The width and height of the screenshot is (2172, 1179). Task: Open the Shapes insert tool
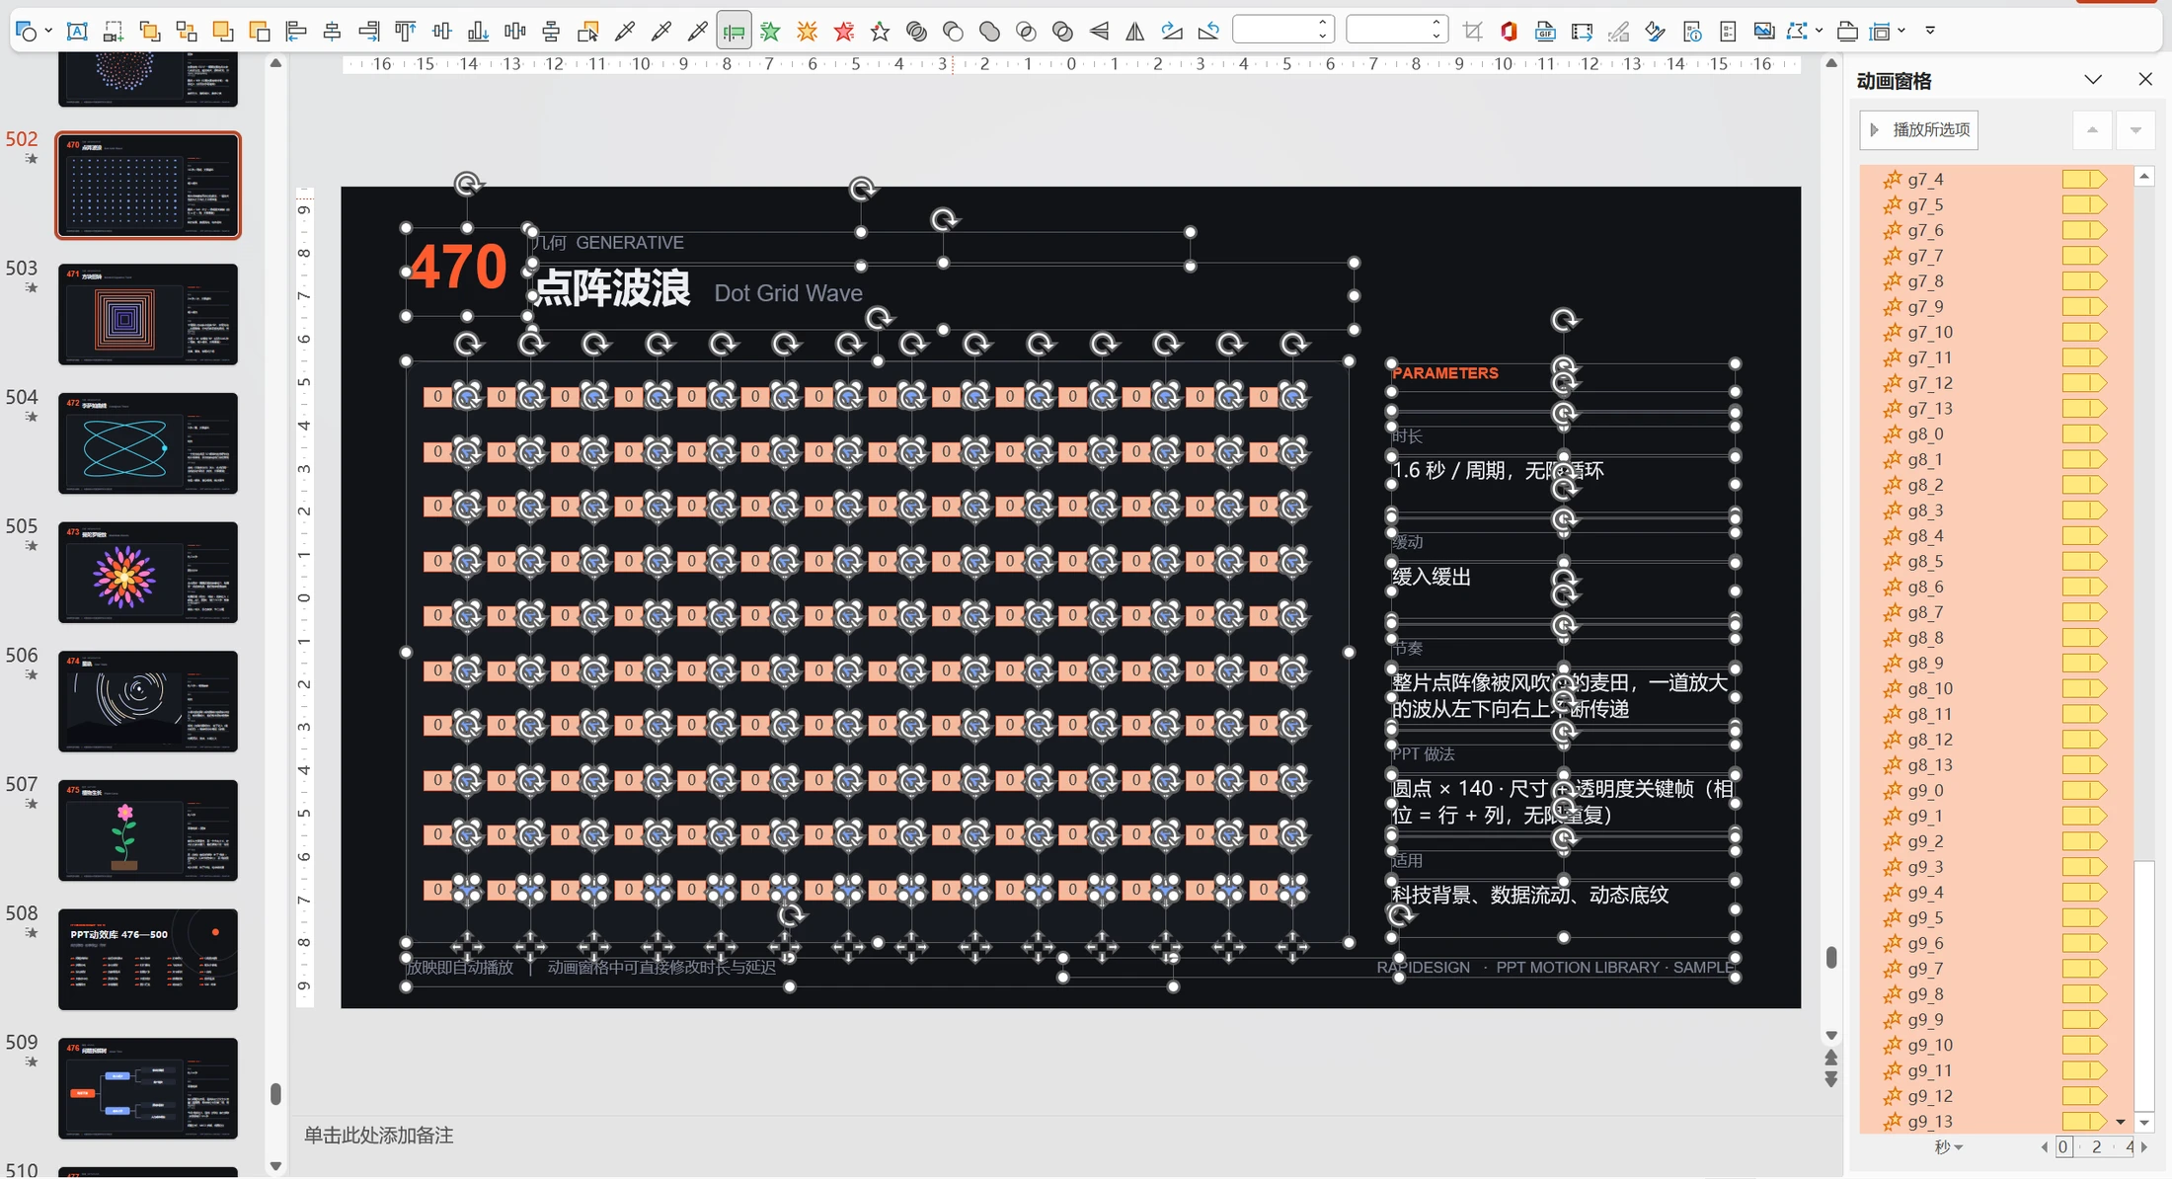click(27, 32)
